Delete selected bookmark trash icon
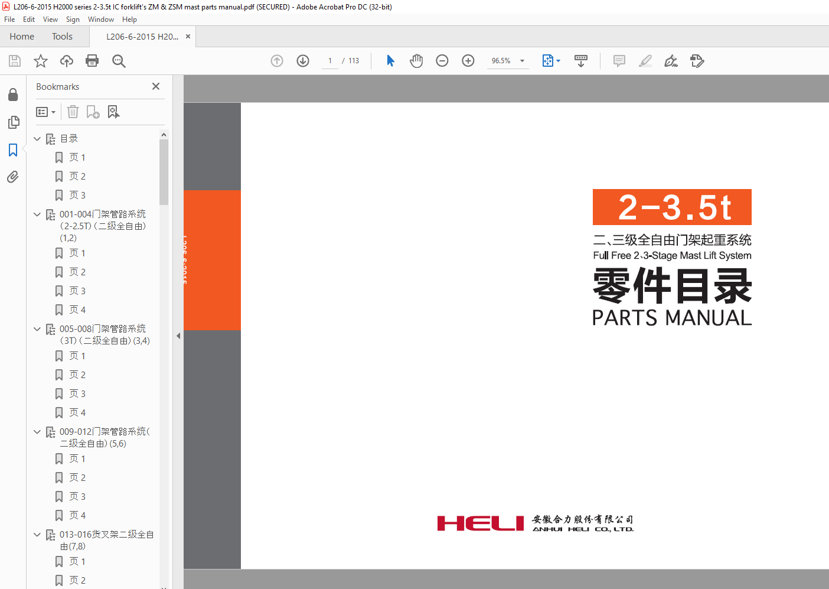This screenshot has width=829, height=589. pyautogui.click(x=73, y=112)
